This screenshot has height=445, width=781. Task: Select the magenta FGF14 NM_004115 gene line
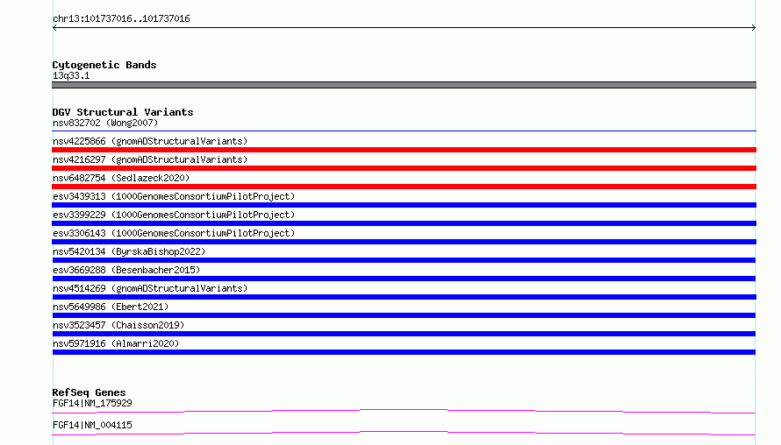click(404, 433)
